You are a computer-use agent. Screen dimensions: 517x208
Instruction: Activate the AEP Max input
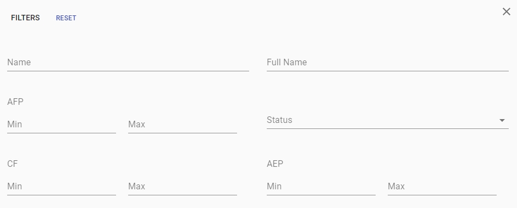(442, 186)
